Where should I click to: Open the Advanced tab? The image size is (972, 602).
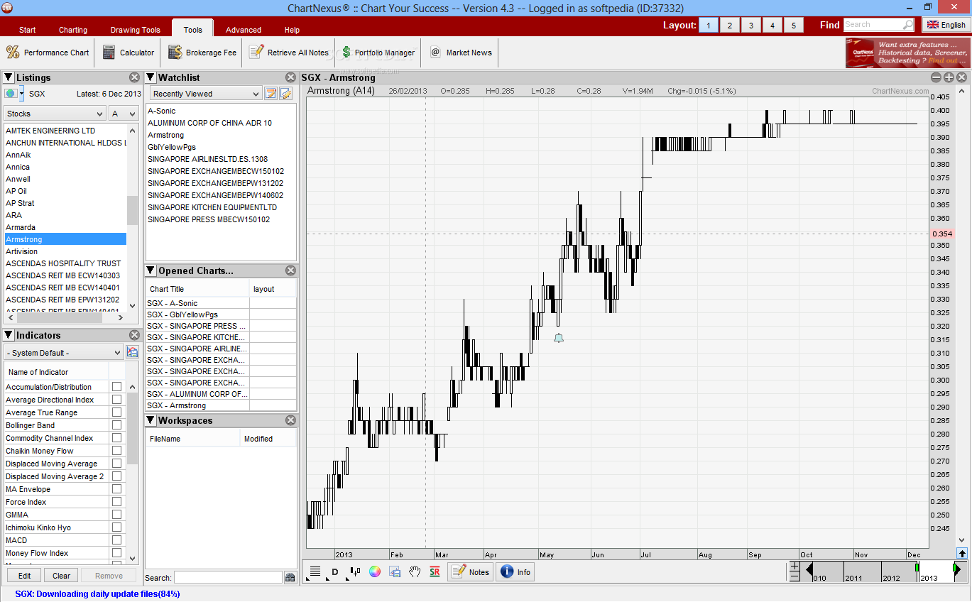pos(244,30)
